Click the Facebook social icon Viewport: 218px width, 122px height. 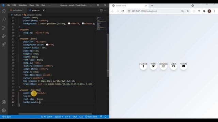click(x=143, y=66)
